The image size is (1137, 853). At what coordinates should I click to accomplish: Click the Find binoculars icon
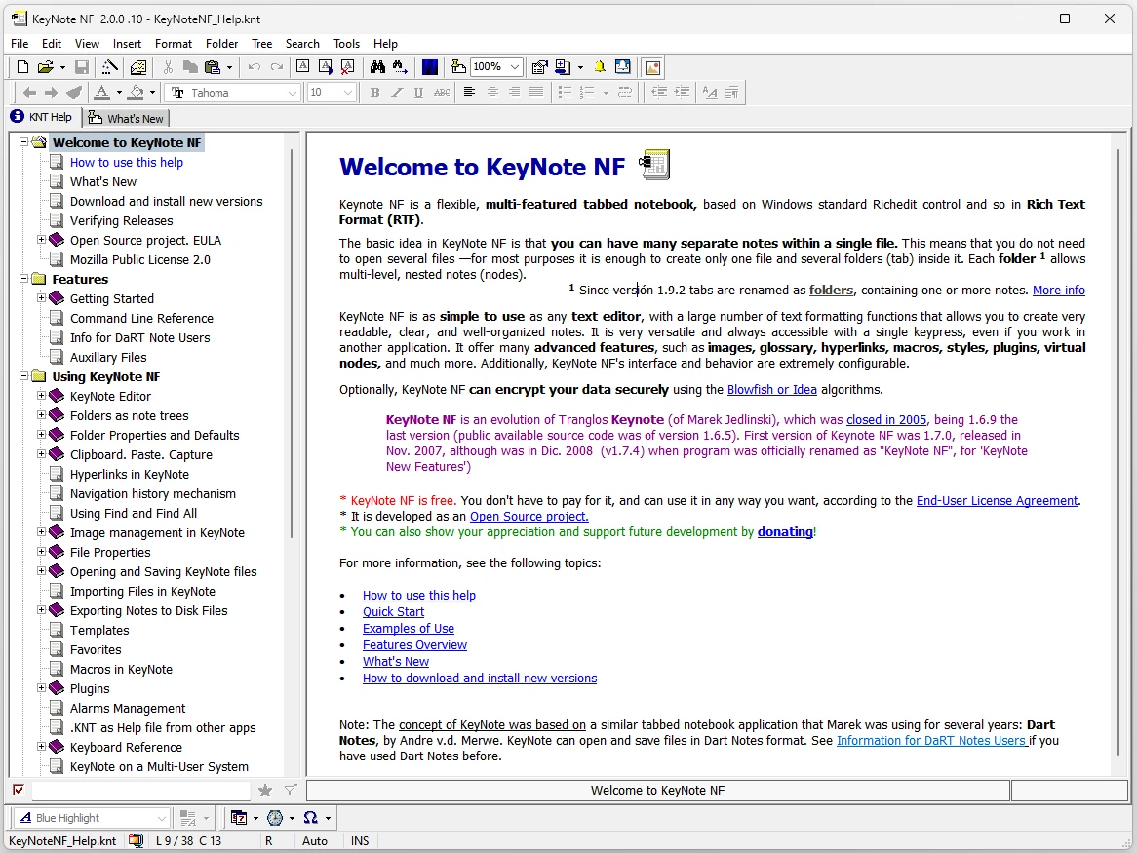coord(377,67)
